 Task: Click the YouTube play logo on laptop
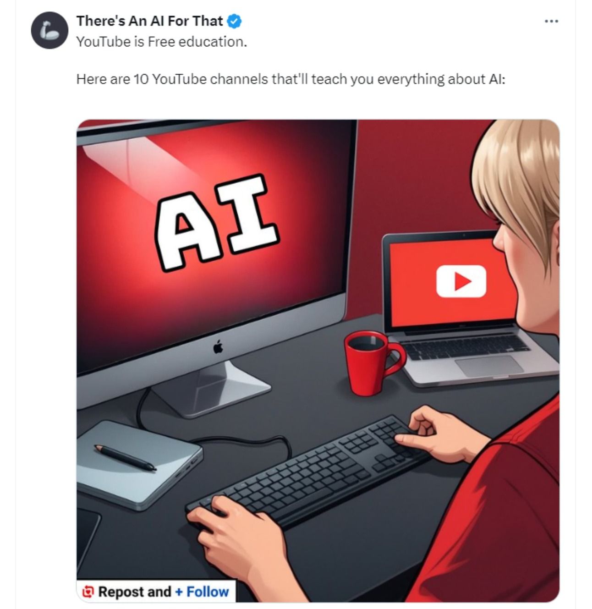(461, 281)
